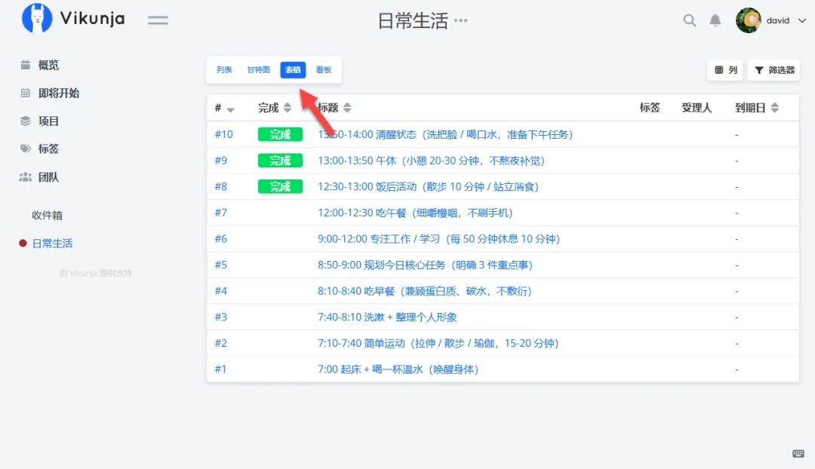
Task: Open the 列 columns selector
Action: coord(725,70)
